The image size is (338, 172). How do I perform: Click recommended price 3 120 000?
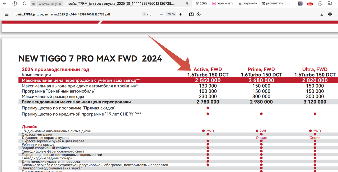coord(315,102)
